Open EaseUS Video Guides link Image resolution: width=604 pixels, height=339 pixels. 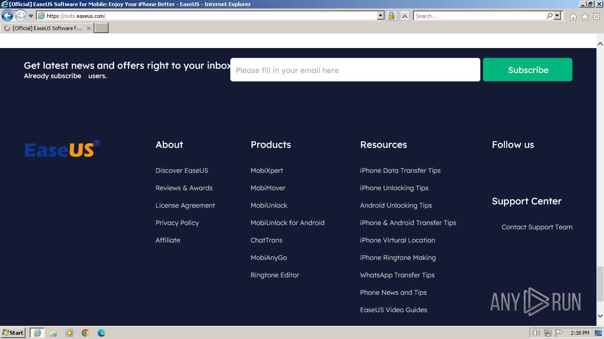coord(394,310)
